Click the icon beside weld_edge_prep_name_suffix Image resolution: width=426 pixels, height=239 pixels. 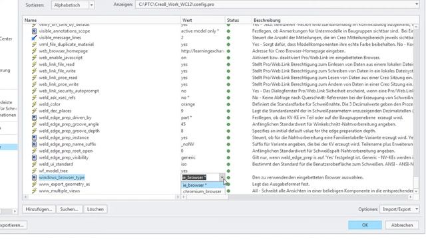tap(34, 144)
